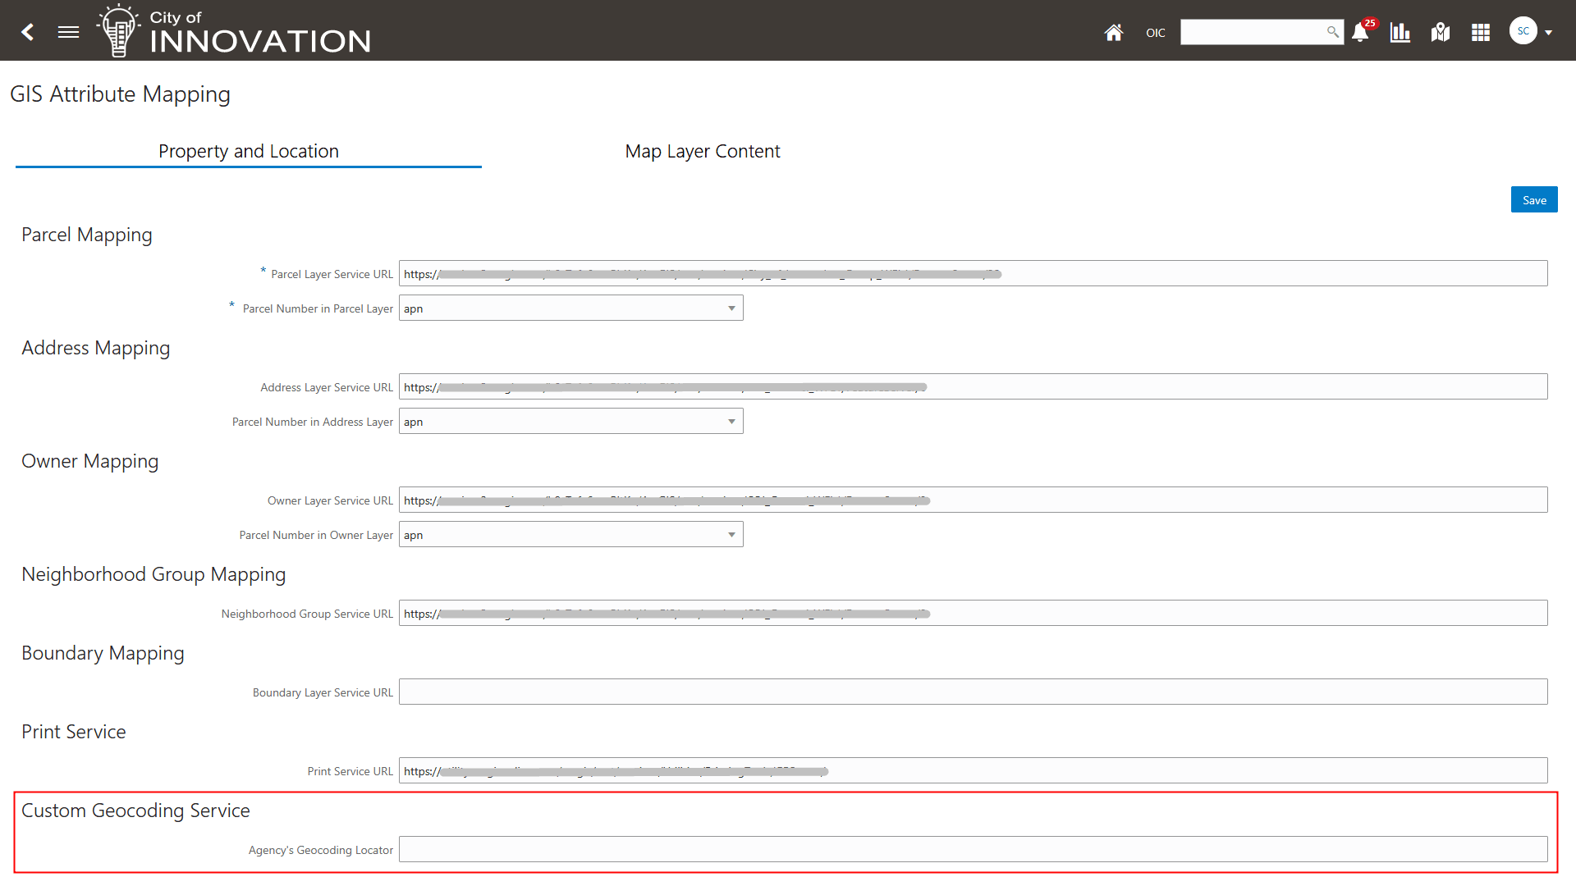Switch to the Map Layer Content tab
Viewport: 1576px width, 886px height.
[703, 151]
